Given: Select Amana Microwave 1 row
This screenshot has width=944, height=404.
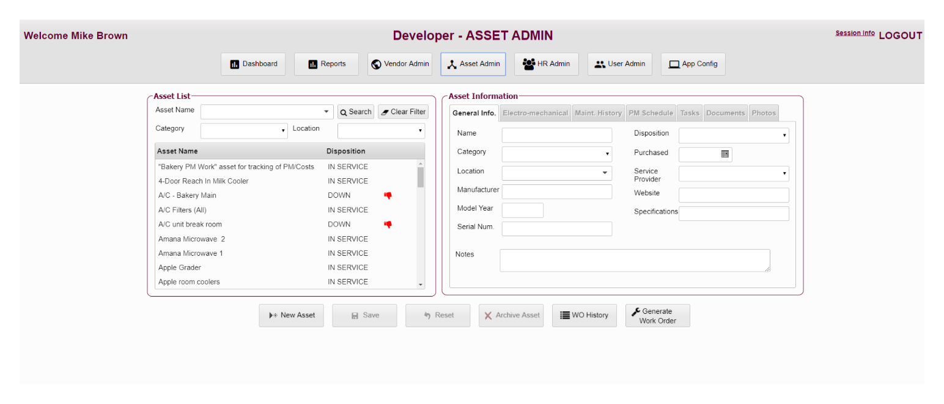Looking at the screenshot, I should 286,253.
